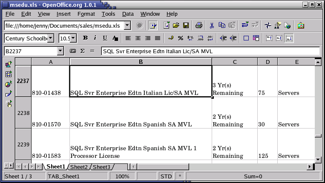Click the STD selection mode in status bar
The height and width of the screenshot is (183, 325).
tap(166, 176)
